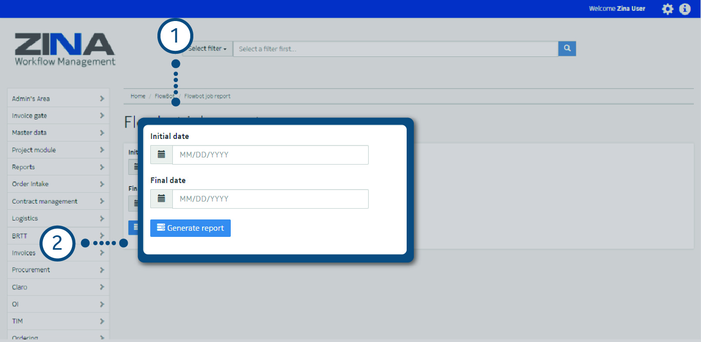Screen dimensions: 701x342
Task: Click the filter search text box
Action: coord(395,49)
